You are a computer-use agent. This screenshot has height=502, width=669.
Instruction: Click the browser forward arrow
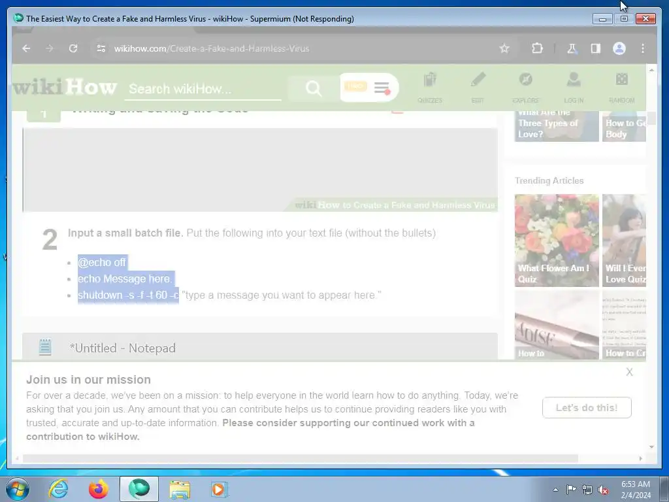tap(50, 48)
